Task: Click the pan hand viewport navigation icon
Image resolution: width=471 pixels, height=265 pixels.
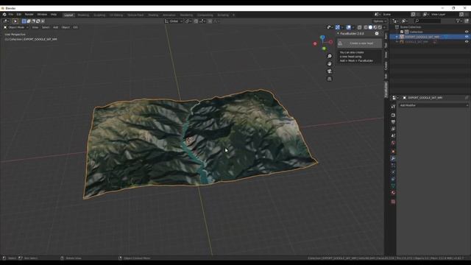Action: pyautogui.click(x=330, y=64)
